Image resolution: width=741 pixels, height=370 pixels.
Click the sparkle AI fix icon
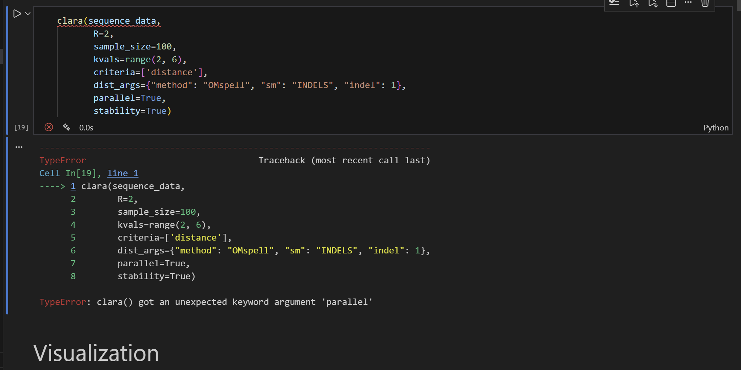pos(66,127)
